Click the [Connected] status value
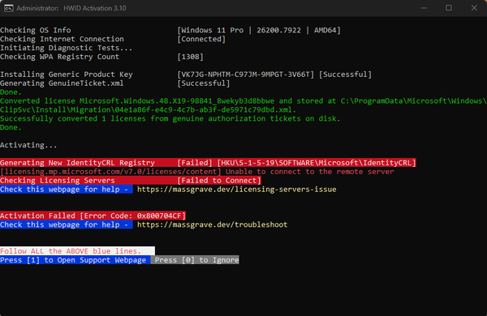Image resolution: width=487 pixels, height=316 pixels. click(x=201, y=39)
